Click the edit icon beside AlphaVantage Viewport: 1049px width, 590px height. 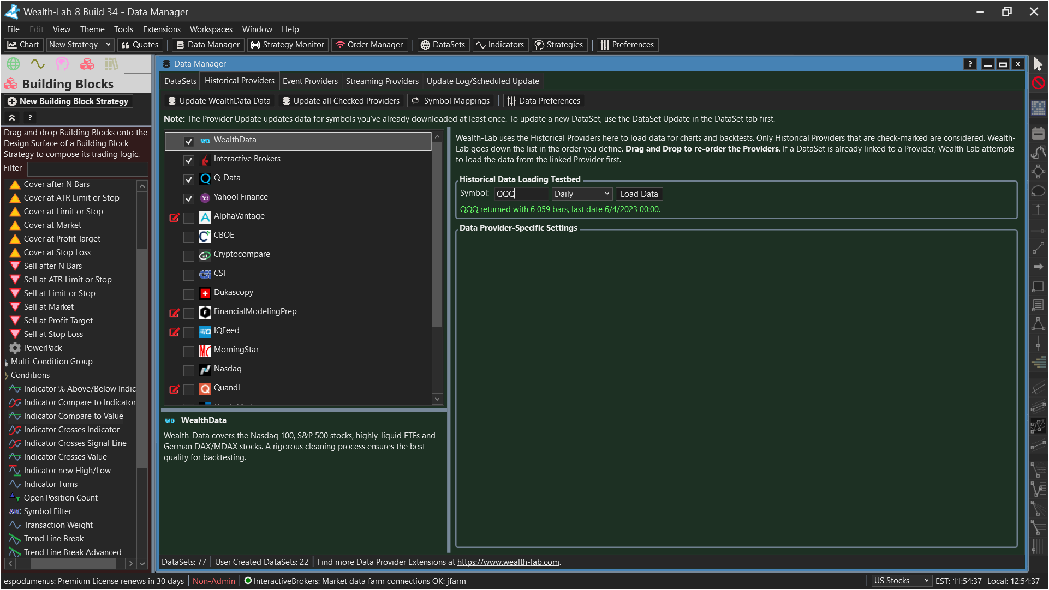coord(174,218)
